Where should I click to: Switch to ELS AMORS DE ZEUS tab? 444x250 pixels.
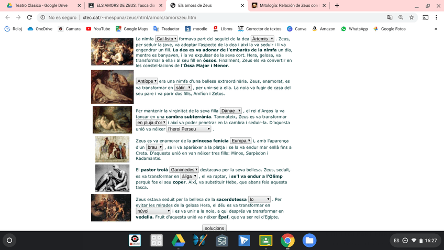click(126, 5)
